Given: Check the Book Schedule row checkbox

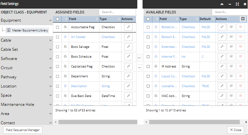Looking at the screenshot, I should (58, 57).
